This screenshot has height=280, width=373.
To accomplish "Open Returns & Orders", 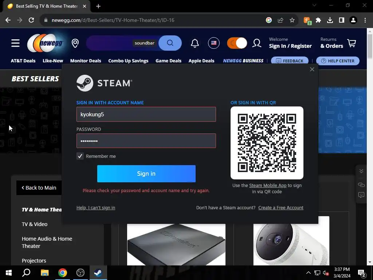I will click(x=331, y=43).
